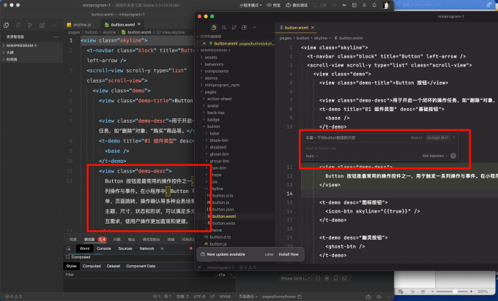The width and height of the screenshot is (498, 301).
Task: Switch to Wxml debugger tab
Action: 84,248
